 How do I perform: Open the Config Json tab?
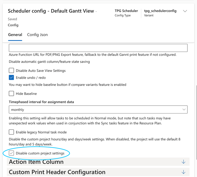37,35
